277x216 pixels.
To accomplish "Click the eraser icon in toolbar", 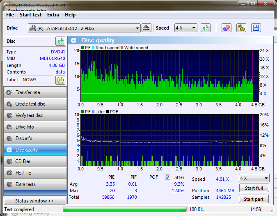I will click(x=227, y=28).
